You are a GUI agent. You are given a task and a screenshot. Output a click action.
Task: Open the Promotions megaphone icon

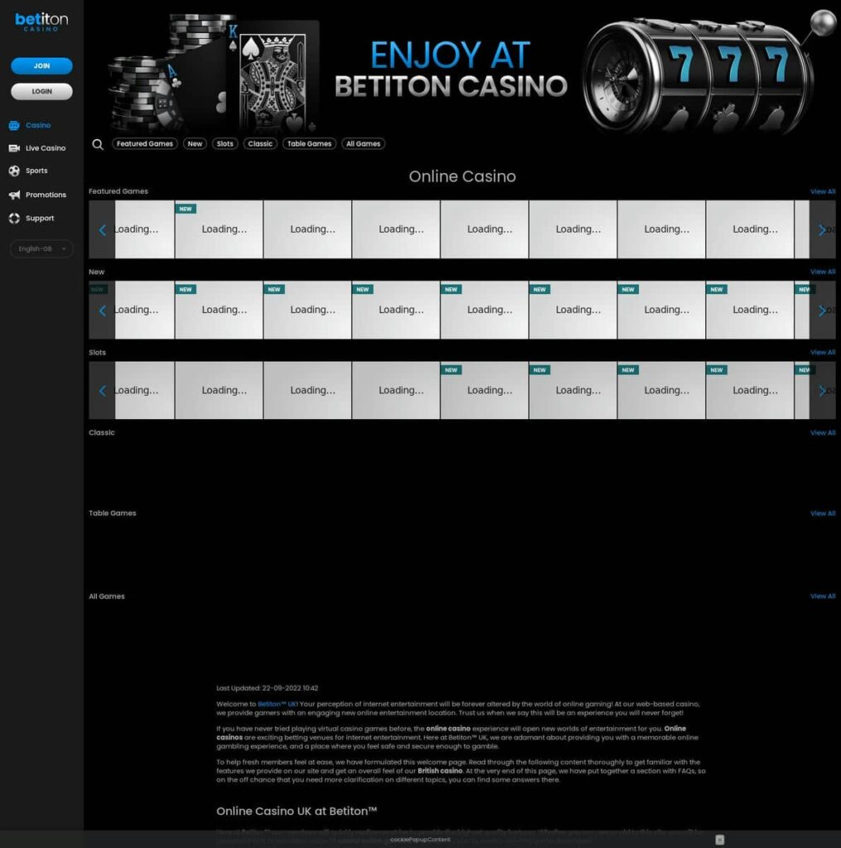tap(14, 195)
